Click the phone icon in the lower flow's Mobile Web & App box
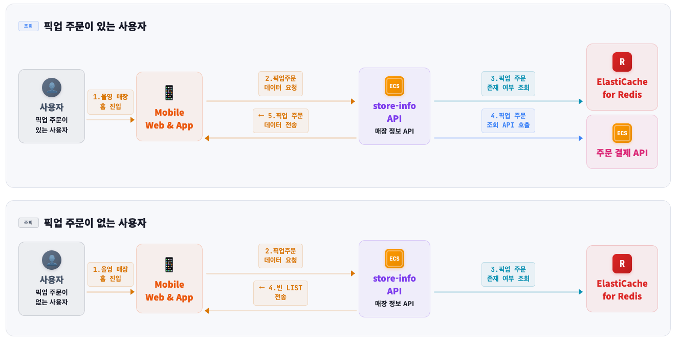Image resolution: width=679 pixels, height=342 pixels. pos(169,265)
